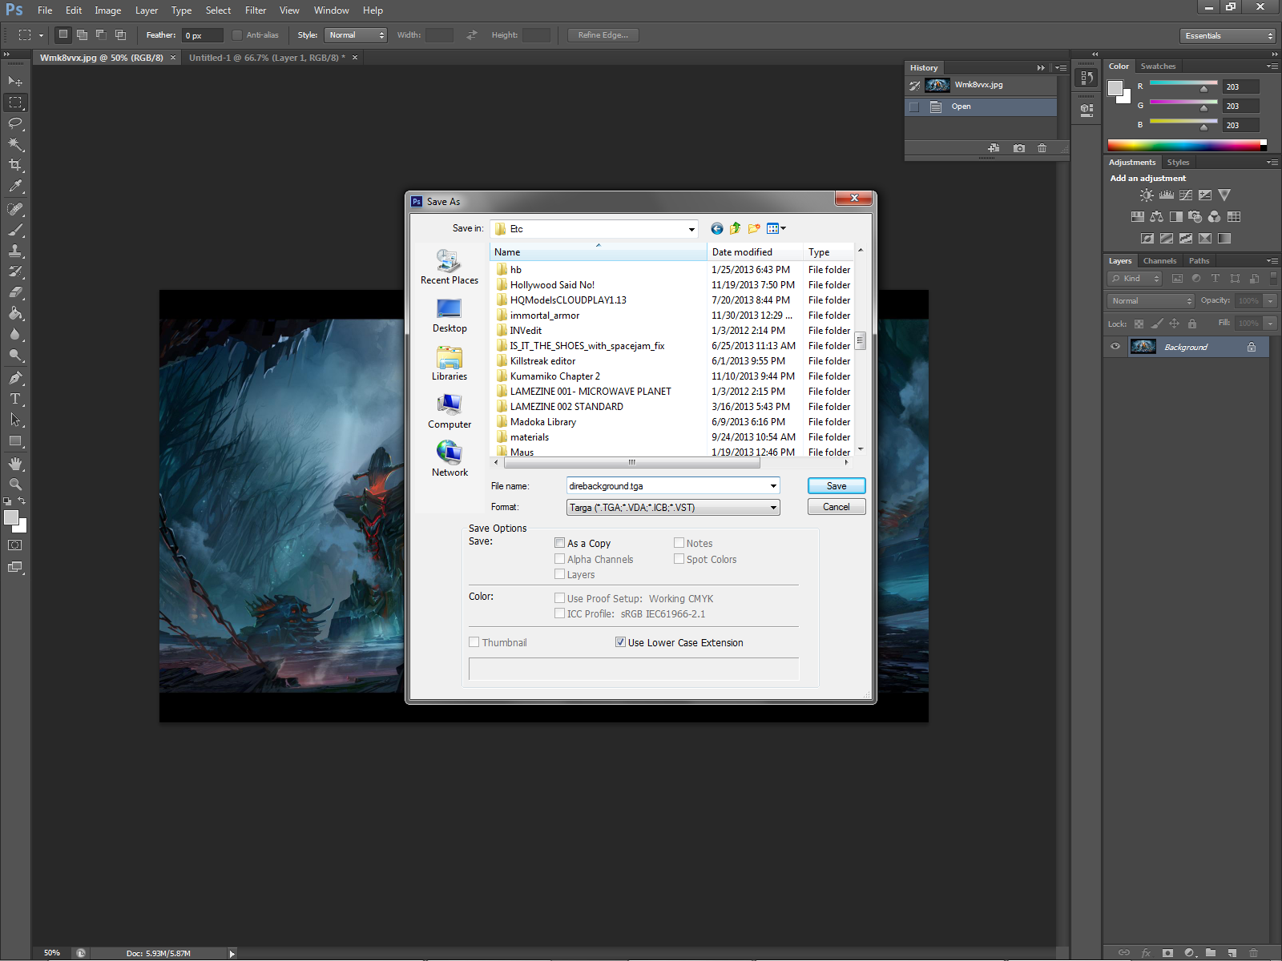Sort files by Date modified column
Image resolution: width=1282 pixels, height=961 pixels.
tap(756, 252)
